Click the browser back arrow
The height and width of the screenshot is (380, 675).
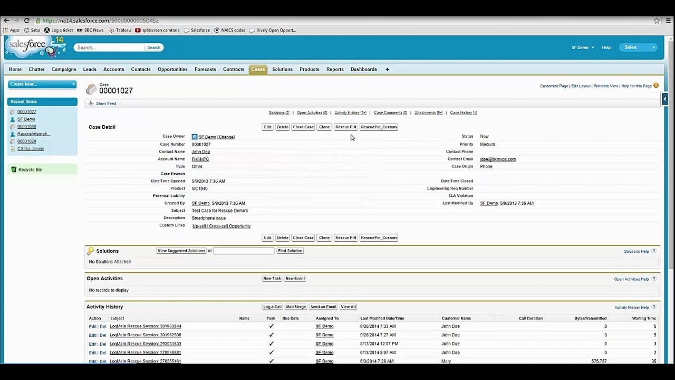(x=6, y=21)
